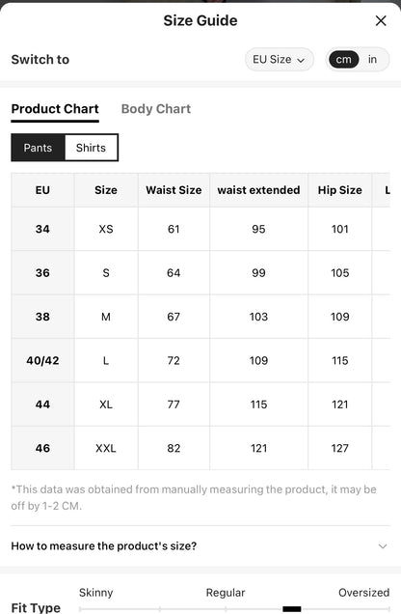Click the XXL size cell
Image resolution: width=401 pixels, height=614 pixels.
tap(106, 448)
